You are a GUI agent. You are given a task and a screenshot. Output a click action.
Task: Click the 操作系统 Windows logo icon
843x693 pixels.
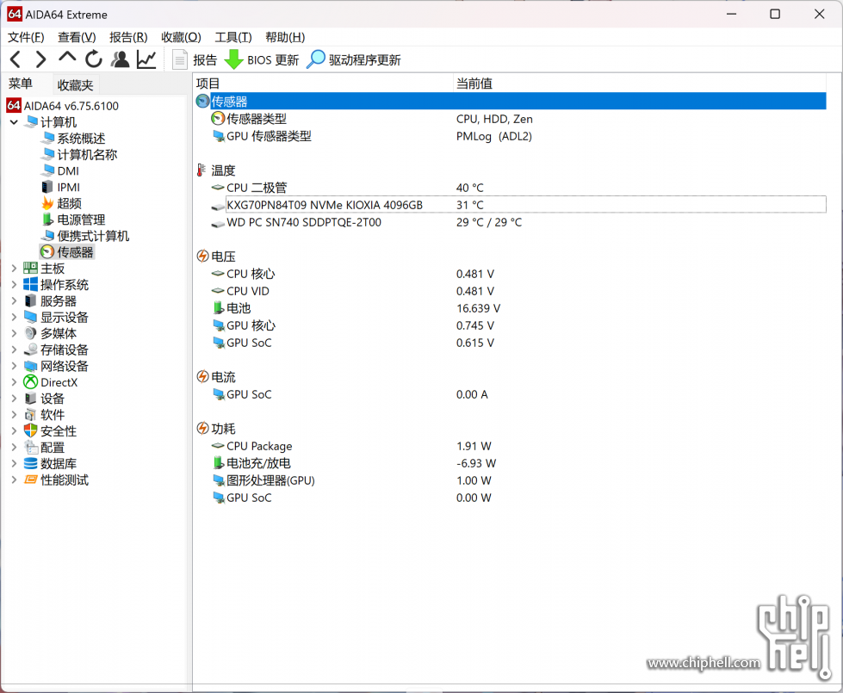(31, 284)
